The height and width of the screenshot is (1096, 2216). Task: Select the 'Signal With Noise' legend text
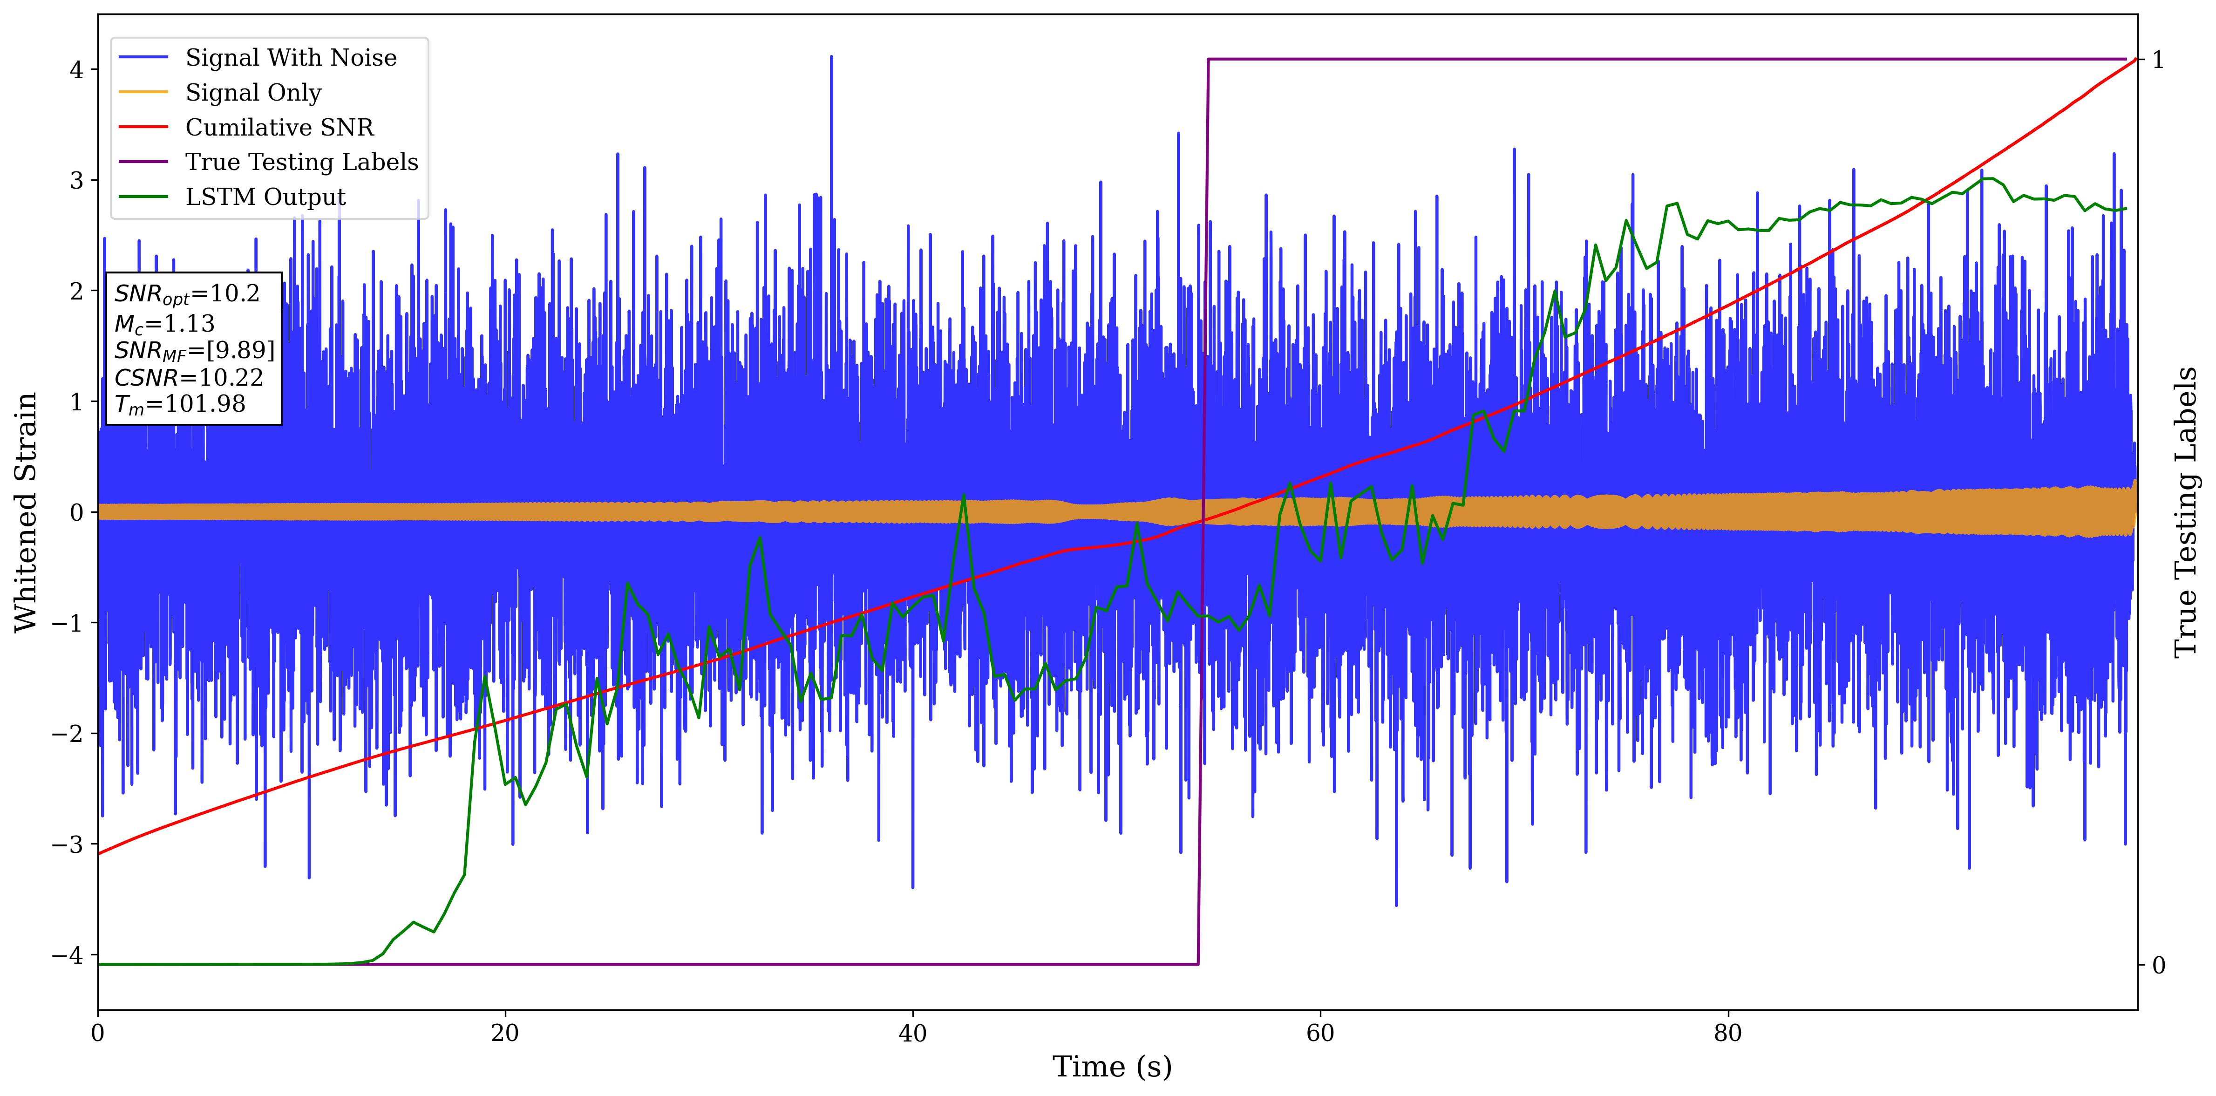pyautogui.click(x=291, y=58)
